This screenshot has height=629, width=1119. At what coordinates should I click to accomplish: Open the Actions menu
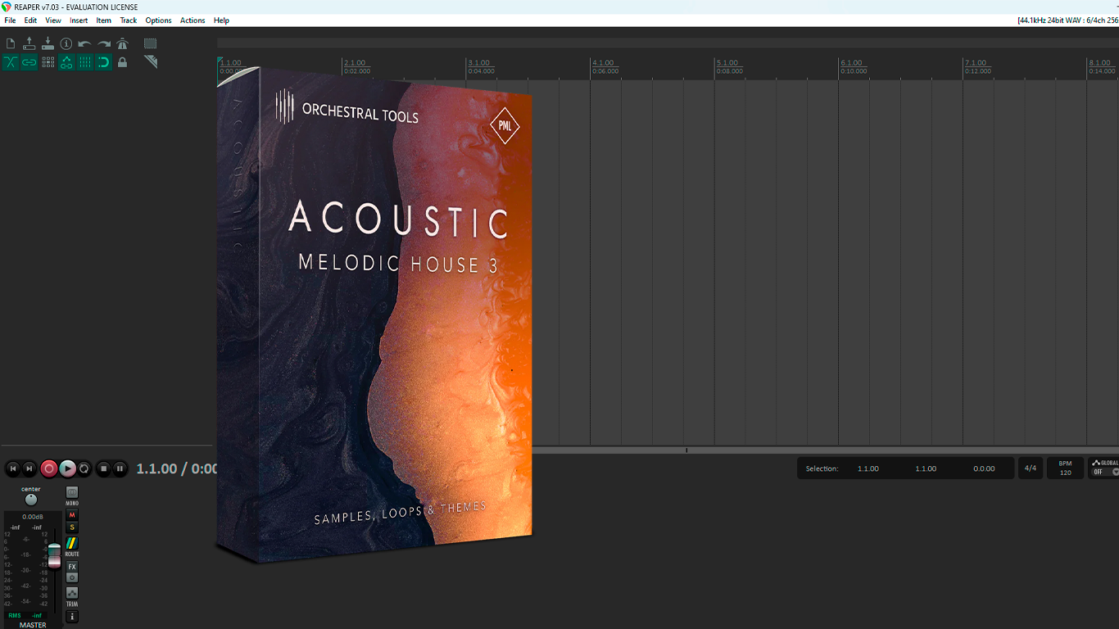point(193,20)
